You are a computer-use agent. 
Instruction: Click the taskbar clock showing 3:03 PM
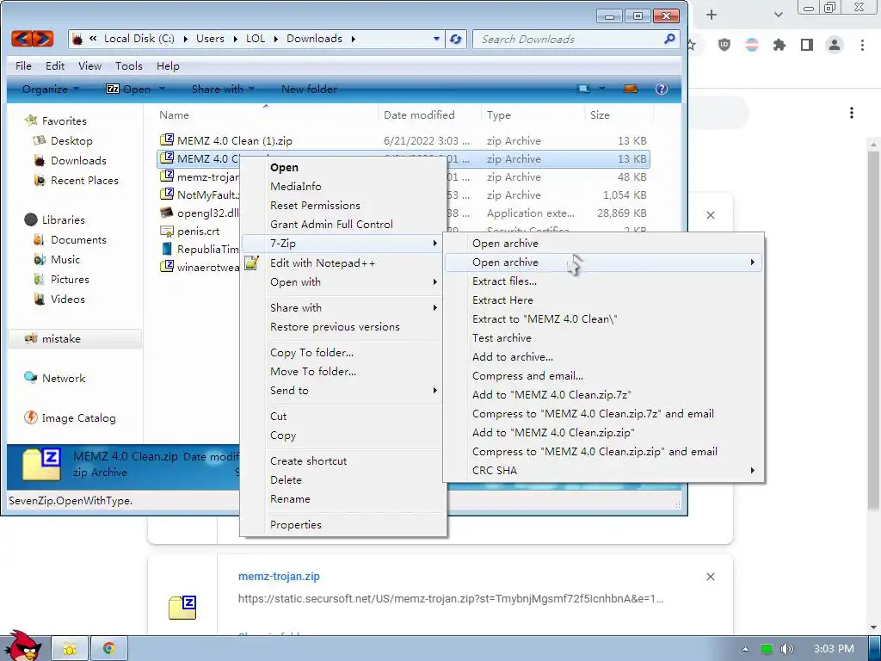[x=834, y=649]
